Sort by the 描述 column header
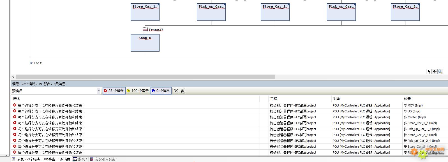 (16, 99)
